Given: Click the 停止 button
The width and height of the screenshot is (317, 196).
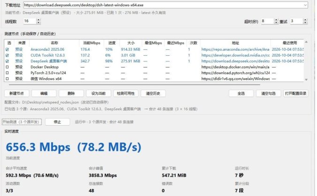Looking at the screenshot, I should [57, 122].
